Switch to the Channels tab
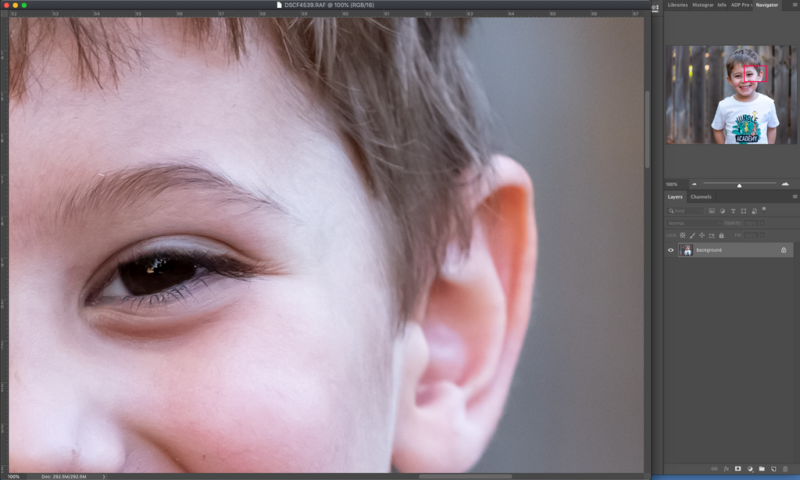Viewport: 800px width, 480px height. (x=701, y=197)
